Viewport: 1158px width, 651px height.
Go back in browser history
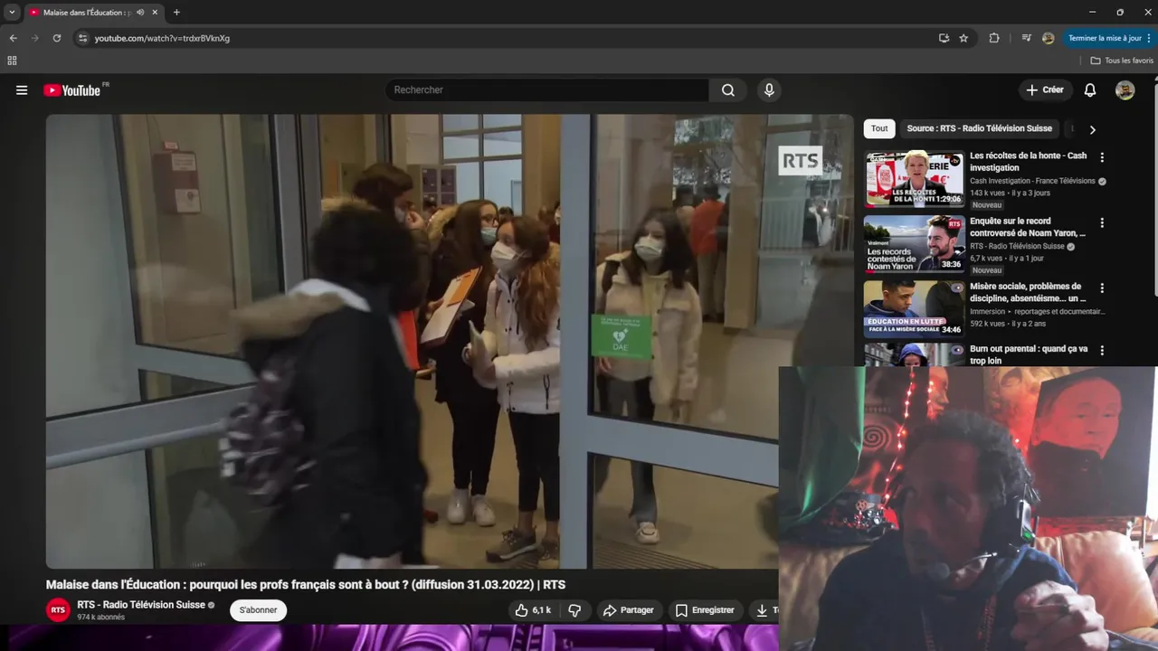13,38
